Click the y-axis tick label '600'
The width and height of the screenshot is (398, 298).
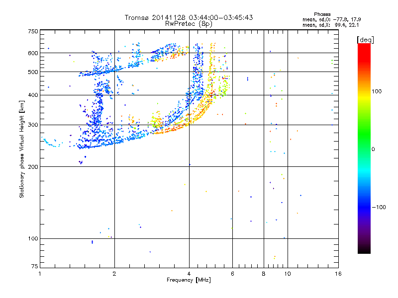click(x=33, y=53)
